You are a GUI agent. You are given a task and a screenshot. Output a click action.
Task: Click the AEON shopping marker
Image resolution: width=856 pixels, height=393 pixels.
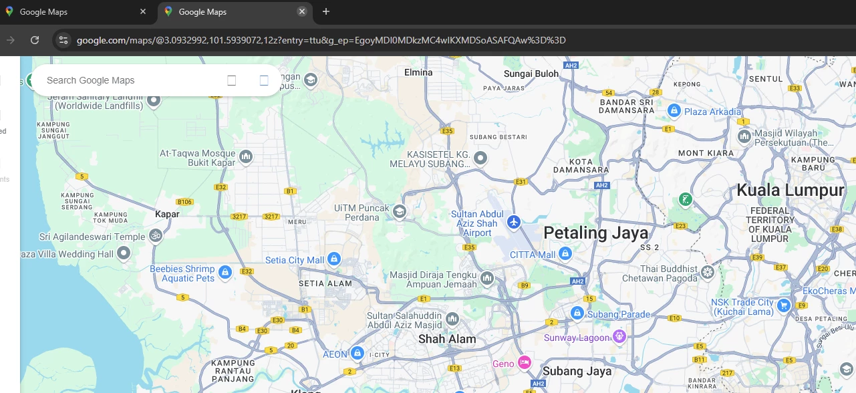[x=358, y=353]
